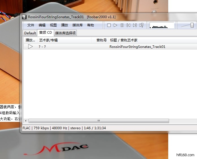Open the 媒体库 menu
This screenshot has height=159, width=197.
(x=78, y=25)
